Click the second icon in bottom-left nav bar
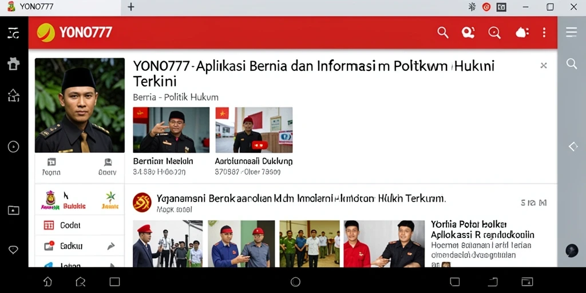586x293 pixels. (81, 282)
